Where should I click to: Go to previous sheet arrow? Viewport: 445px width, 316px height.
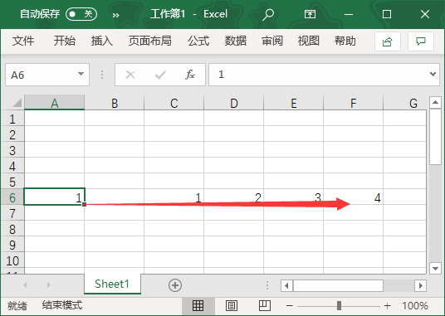(x=25, y=284)
